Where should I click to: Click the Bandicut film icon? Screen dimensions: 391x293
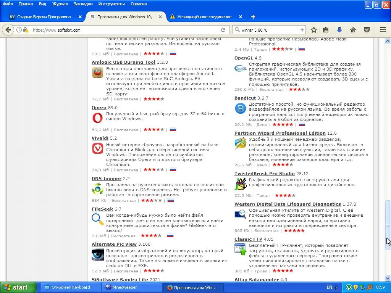pos(241,108)
